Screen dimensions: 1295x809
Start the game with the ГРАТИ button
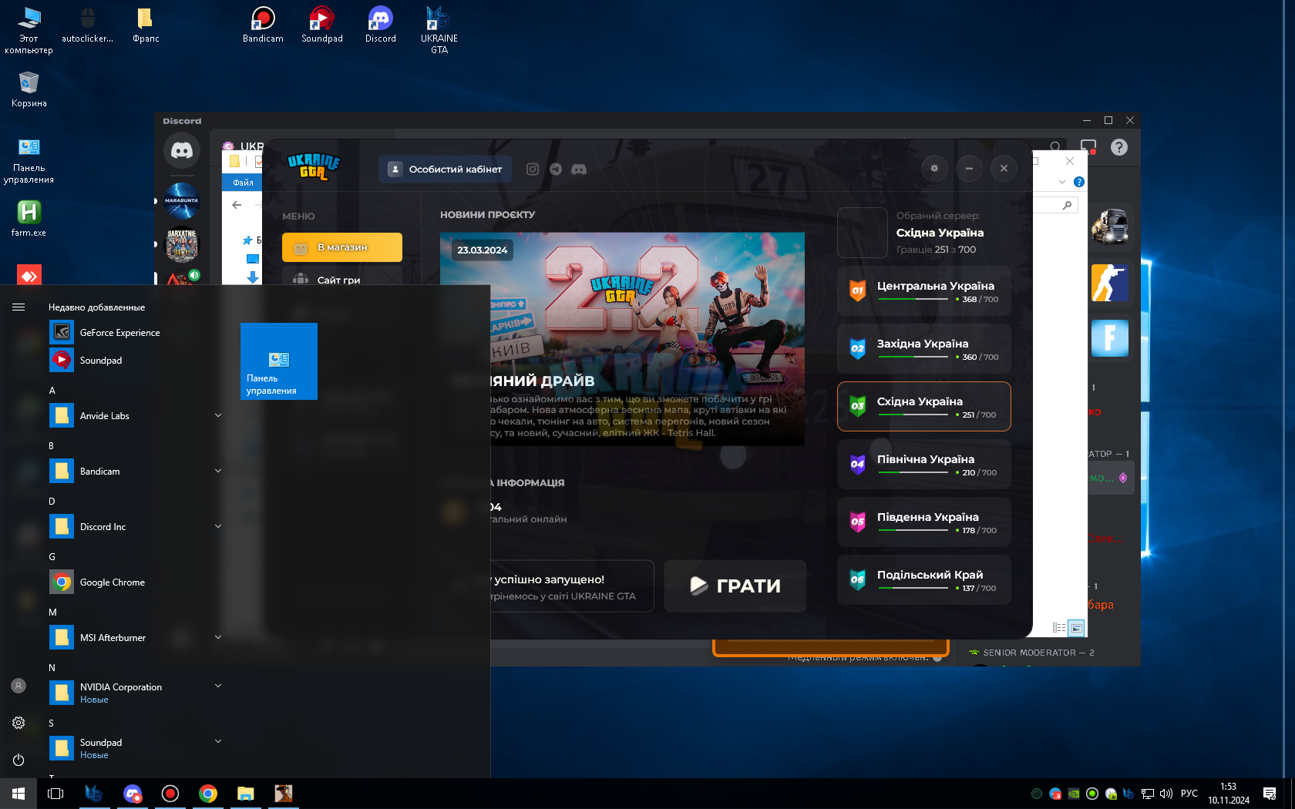(x=735, y=586)
